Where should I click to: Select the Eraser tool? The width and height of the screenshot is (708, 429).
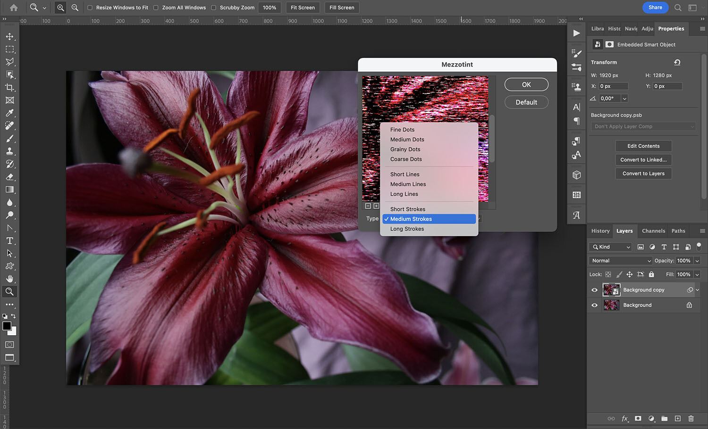pos(9,177)
